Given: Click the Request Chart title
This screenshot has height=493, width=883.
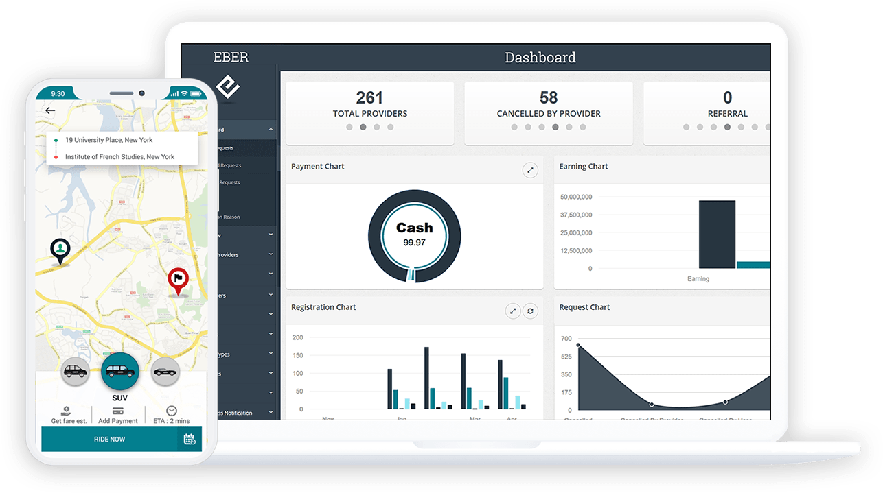Looking at the screenshot, I should tap(584, 307).
